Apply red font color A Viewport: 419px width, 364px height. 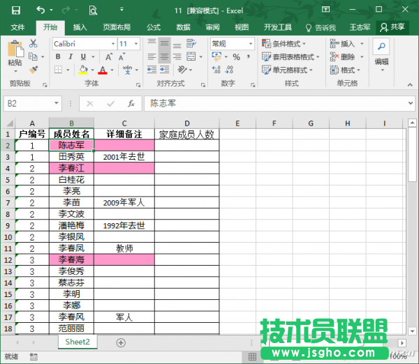tap(103, 70)
